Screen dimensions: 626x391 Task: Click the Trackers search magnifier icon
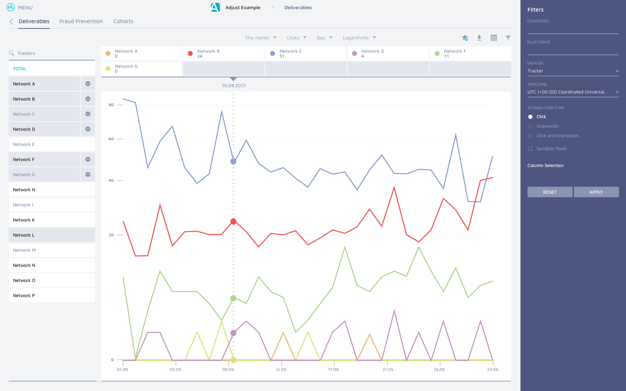point(12,53)
